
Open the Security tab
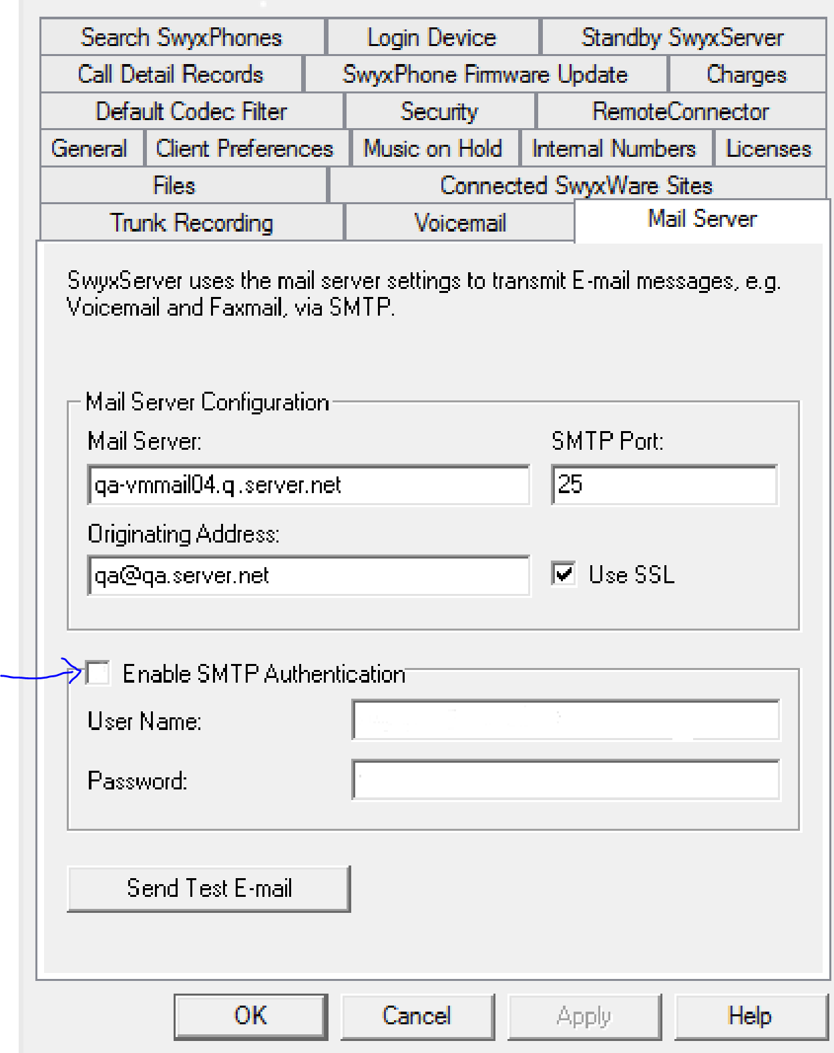[x=439, y=111]
